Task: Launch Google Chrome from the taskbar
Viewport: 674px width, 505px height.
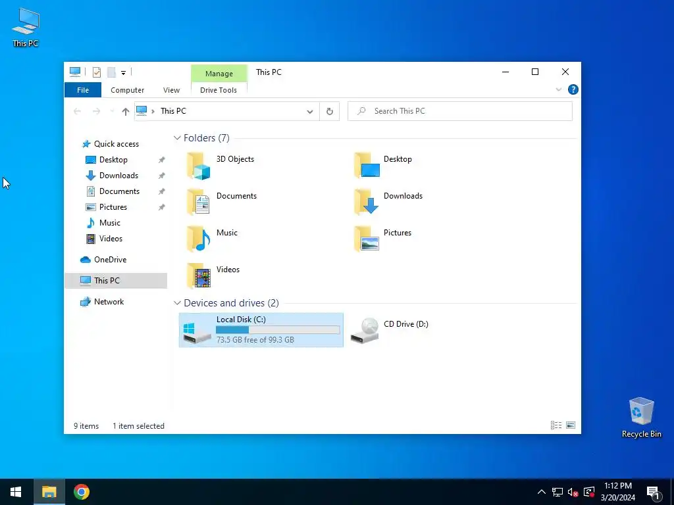Action: tap(81, 492)
